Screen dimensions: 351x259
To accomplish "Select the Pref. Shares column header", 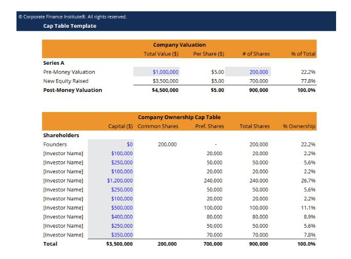I will click(x=209, y=126).
